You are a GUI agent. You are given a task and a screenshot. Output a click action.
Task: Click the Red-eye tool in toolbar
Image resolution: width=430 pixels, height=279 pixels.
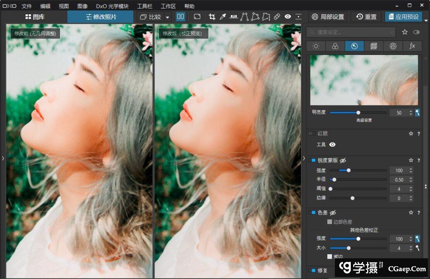tap(288, 17)
